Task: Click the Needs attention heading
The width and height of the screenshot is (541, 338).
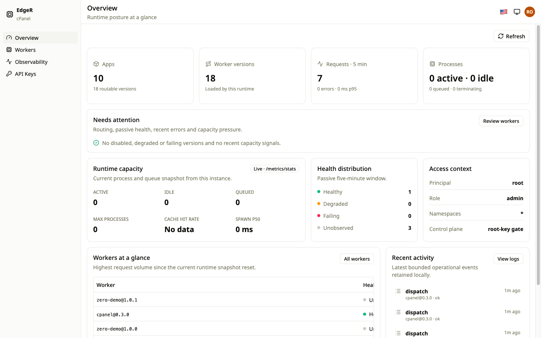Action: click(x=116, y=120)
